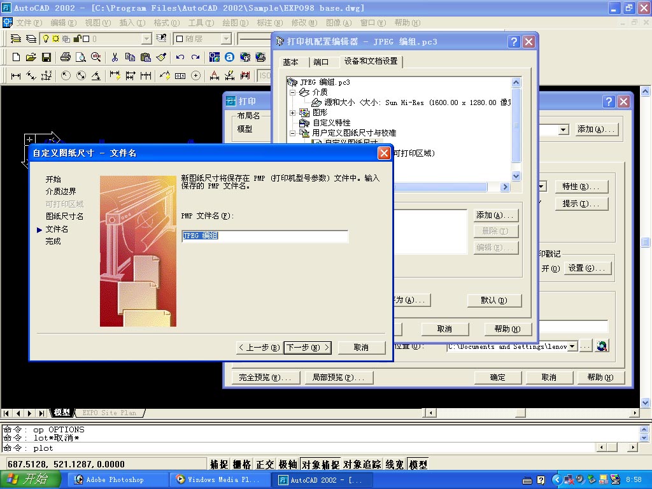Screen dimensions: 652x489
Task: Click inside the PMP 文件名 input field
Action: 265,236
